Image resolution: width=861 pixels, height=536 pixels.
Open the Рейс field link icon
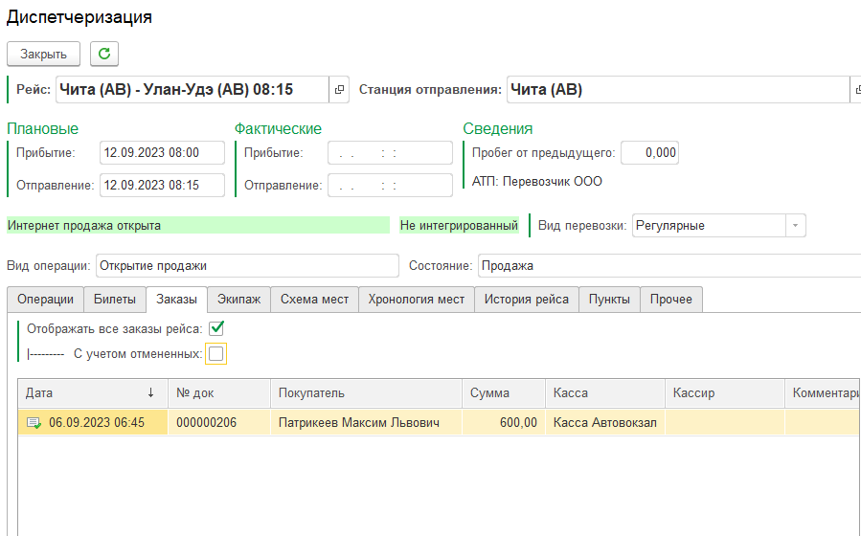338,90
